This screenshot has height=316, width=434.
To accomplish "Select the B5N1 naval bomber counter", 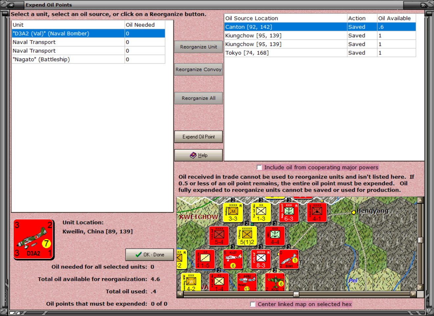I will coord(289,259).
